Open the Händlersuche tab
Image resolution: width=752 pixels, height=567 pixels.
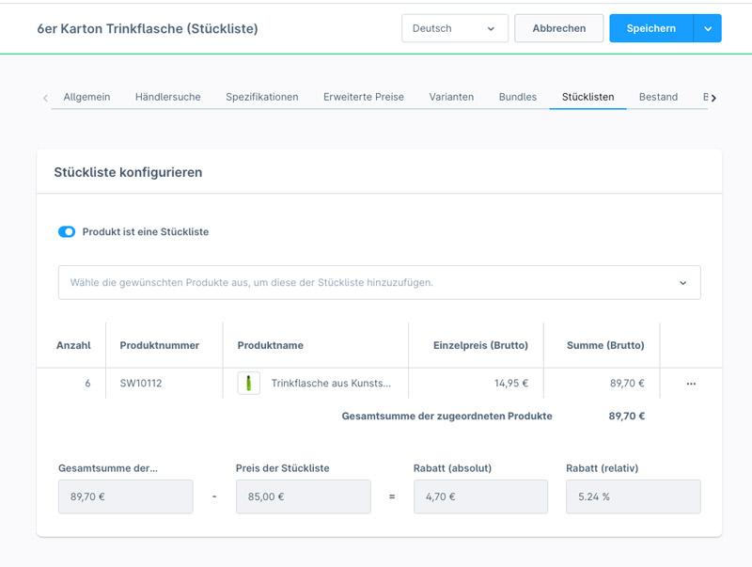[167, 97]
